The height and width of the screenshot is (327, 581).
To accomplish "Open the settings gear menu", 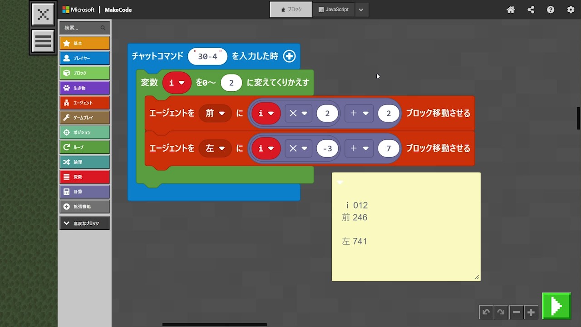I will (571, 10).
